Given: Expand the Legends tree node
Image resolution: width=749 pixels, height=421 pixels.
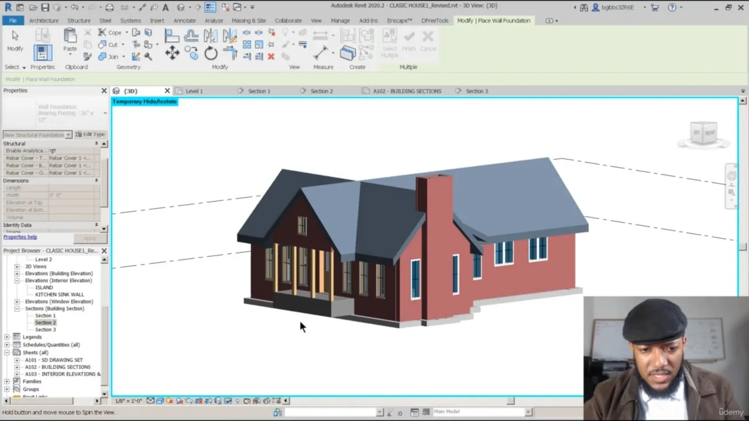Looking at the screenshot, I should [x=7, y=337].
